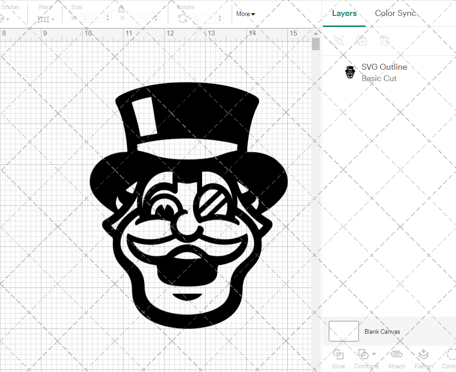This screenshot has height=372, width=456.
Task: Select the SVG Outline layer thumbnail
Action: tap(350, 72)
